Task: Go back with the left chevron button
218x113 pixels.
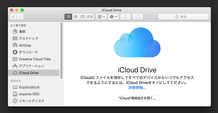Action: 13,17
